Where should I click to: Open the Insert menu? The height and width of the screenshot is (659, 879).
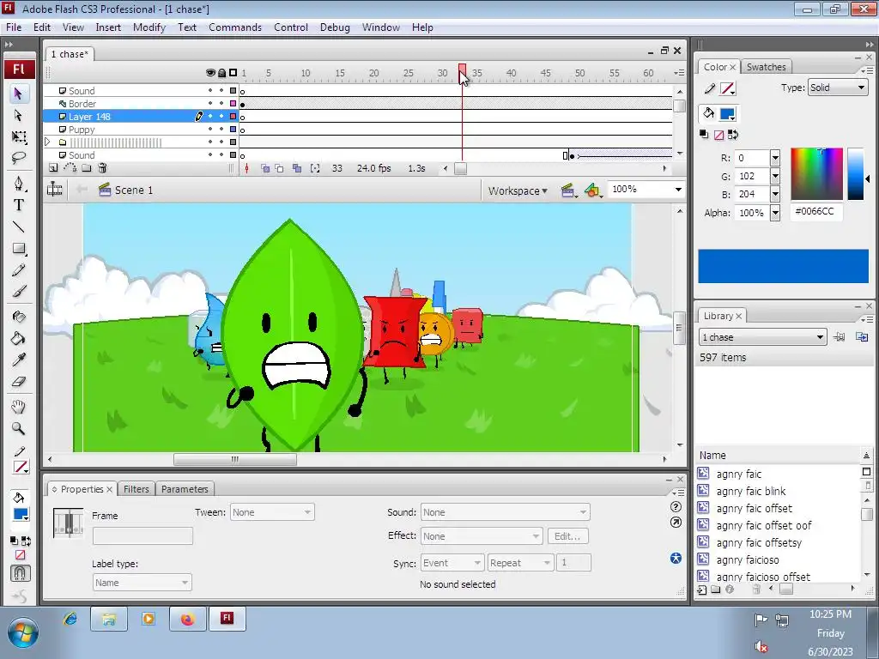[x=108, y=27]
